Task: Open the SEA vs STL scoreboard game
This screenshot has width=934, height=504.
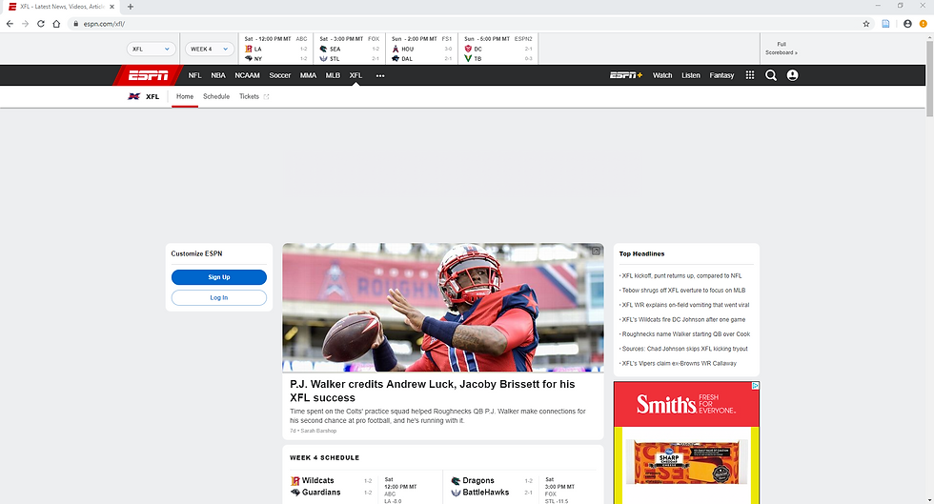Action: 350,49
